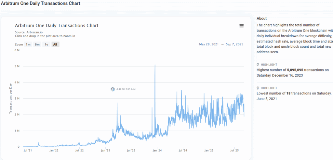The image size is (333, 160).
Task: Click the lightbulb icon above lowest transactions highlight
Action: 258,88
